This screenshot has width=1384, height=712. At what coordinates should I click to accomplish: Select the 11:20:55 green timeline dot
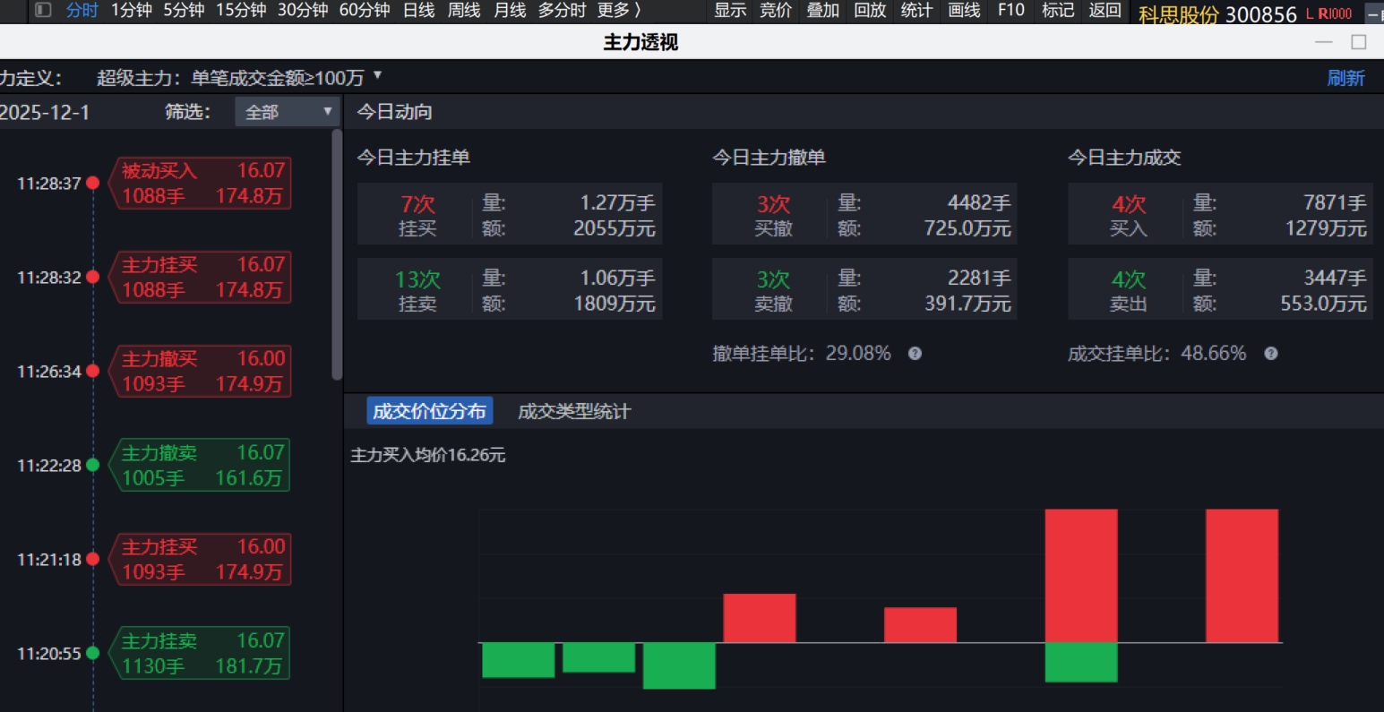click(x=92, y=653)
